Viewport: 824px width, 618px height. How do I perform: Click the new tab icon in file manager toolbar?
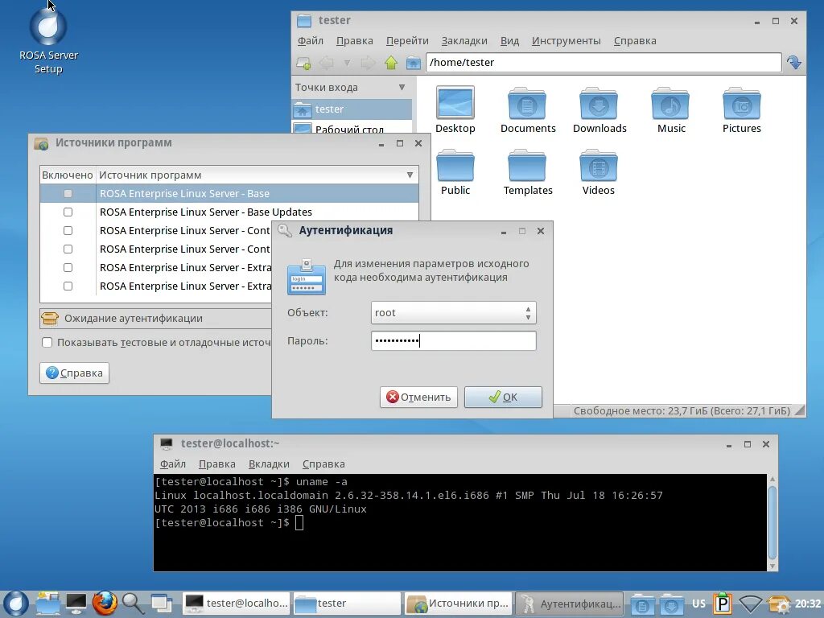pyautogui.click(x=303, y=63)
